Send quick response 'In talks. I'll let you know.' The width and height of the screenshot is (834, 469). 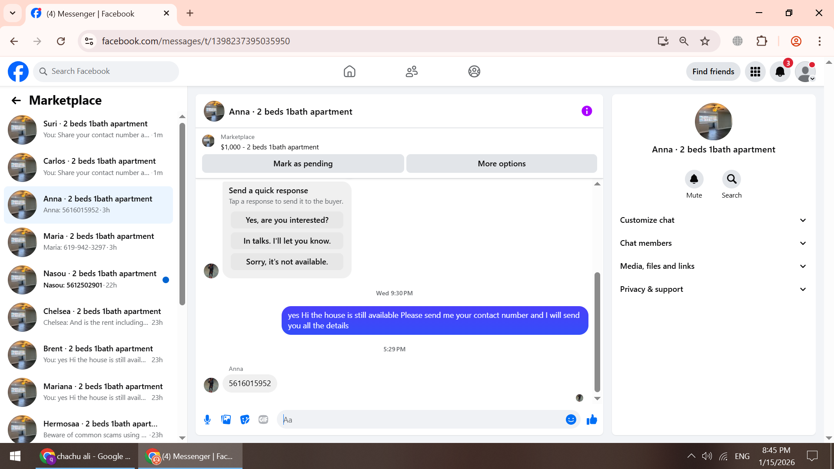(287, 241)
